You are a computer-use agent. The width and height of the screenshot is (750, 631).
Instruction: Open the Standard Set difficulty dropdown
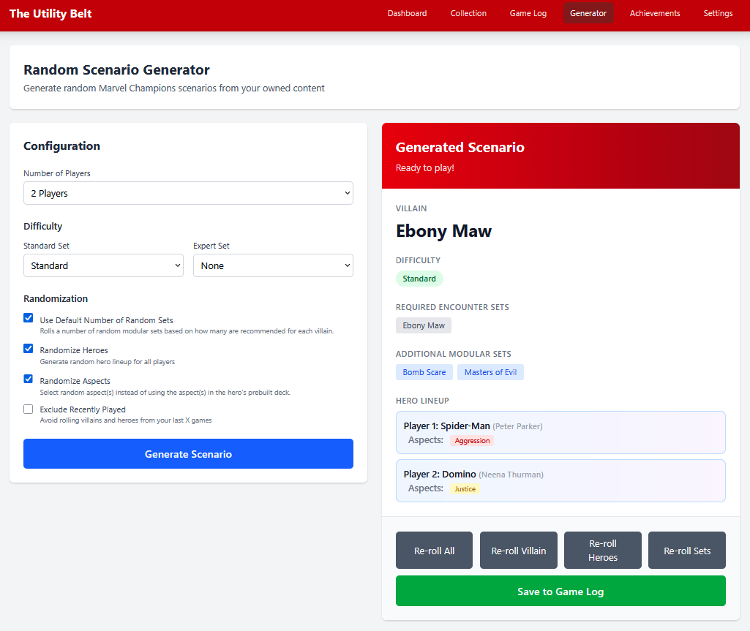coord(103,265)
